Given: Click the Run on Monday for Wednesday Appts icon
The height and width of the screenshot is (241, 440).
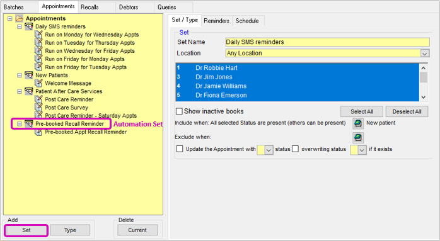Looking at the screenshot, I should tap(38, 35).
